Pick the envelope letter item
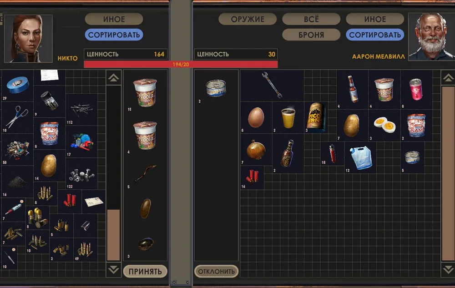The width and height of the screenshot is (455, 288). click(93, 202)
